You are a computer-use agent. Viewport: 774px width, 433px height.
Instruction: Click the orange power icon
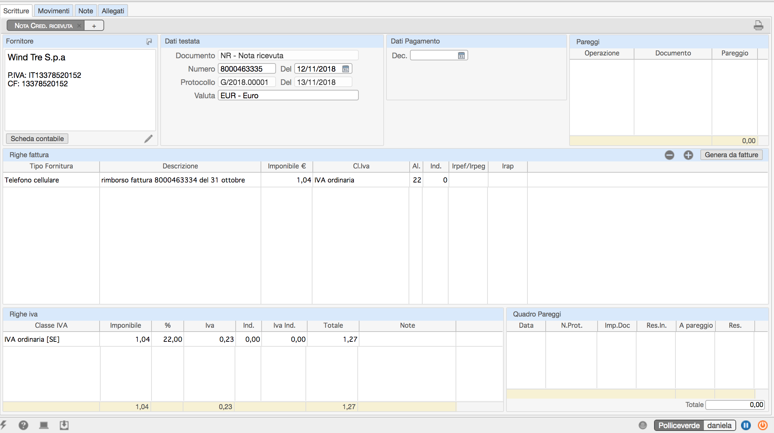(x=762, y=425)
